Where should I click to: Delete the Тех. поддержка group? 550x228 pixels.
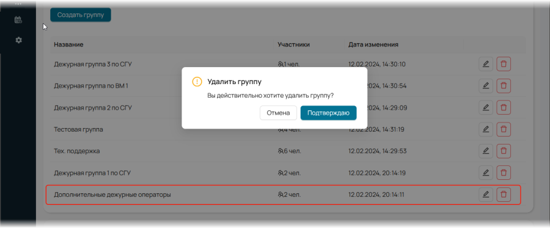pos(504,151)
